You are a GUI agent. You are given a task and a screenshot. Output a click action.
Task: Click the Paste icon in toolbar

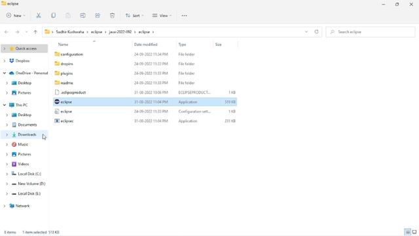[x=68, y=16]
